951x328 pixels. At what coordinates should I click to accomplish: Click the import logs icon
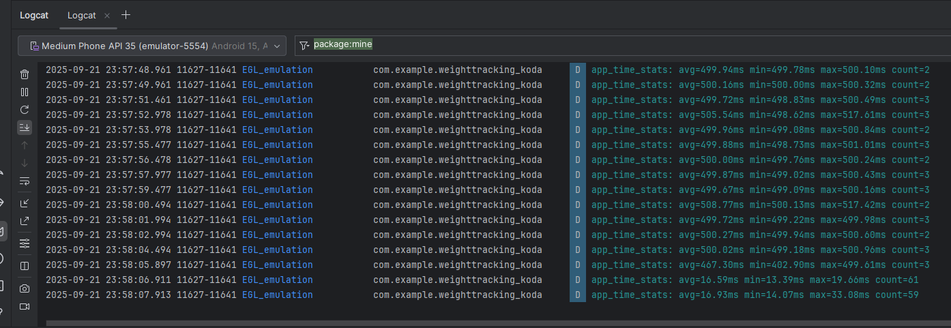(25, 203)
